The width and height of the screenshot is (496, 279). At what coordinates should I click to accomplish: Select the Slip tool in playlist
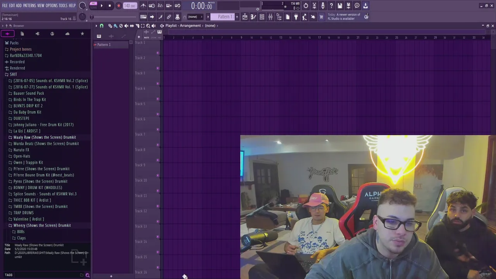[132, 26]
